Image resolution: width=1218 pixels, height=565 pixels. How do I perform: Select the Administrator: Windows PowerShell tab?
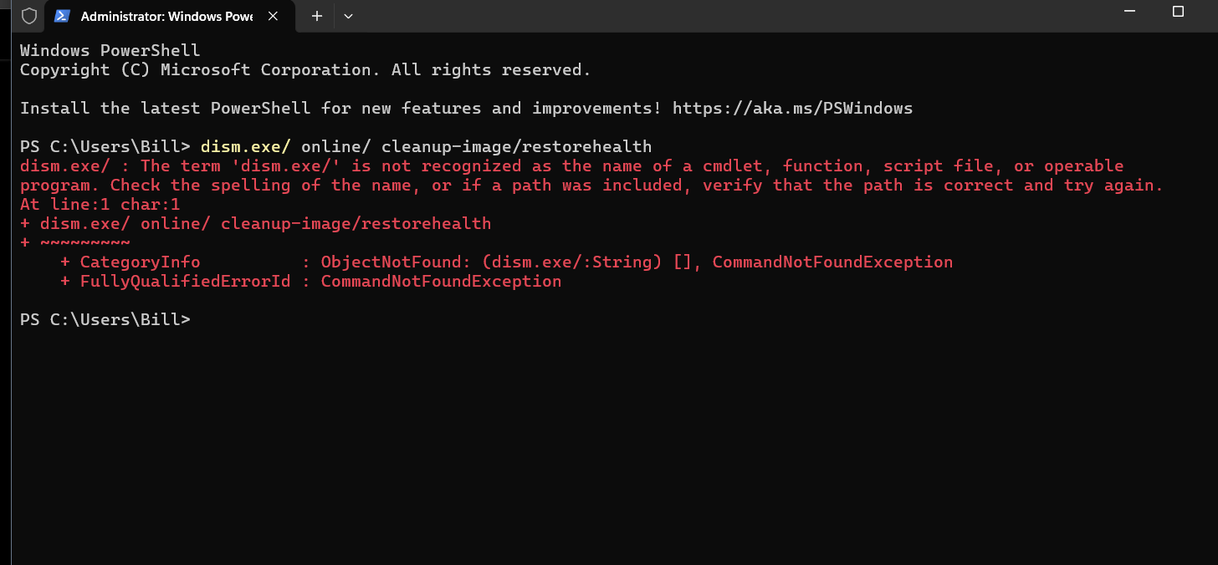click(x=167, y=16)
